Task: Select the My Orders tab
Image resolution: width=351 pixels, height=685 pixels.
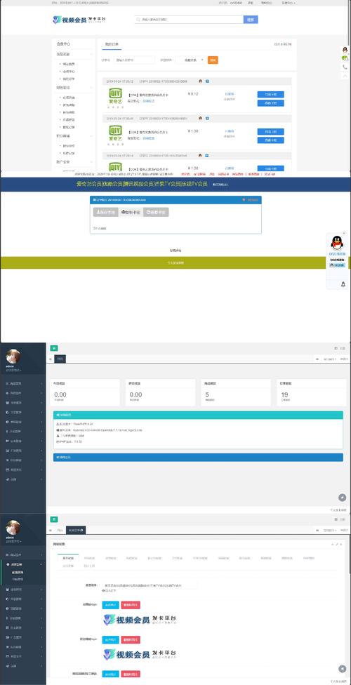Action: pos(112,44)
